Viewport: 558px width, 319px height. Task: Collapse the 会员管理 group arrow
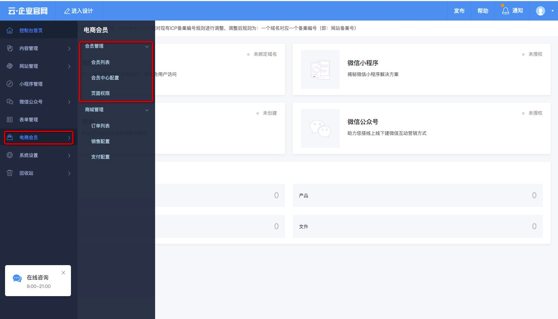pos(147,47)
